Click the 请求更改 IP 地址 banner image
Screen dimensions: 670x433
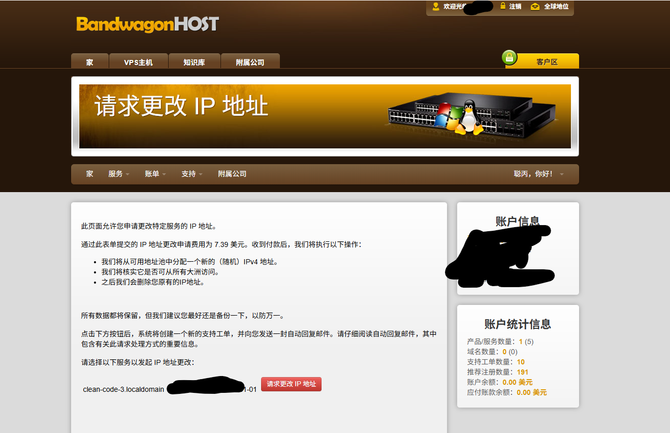(325, 116)
